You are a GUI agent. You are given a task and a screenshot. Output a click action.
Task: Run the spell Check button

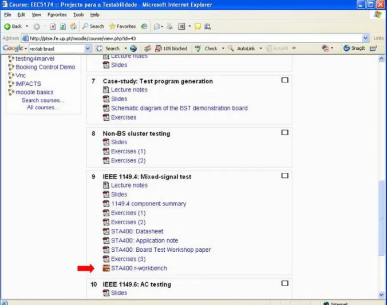pos(206,49)
